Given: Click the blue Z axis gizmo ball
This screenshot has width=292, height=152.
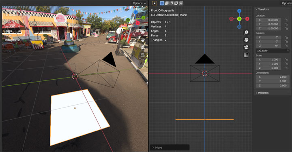Looking at the screenshot, I should click(x=239, y=11).
